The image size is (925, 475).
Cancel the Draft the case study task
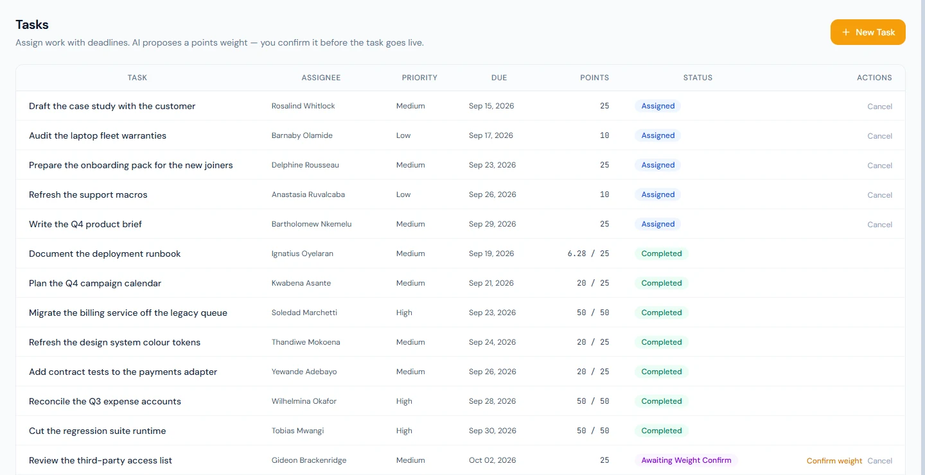(x=879, y=107)
